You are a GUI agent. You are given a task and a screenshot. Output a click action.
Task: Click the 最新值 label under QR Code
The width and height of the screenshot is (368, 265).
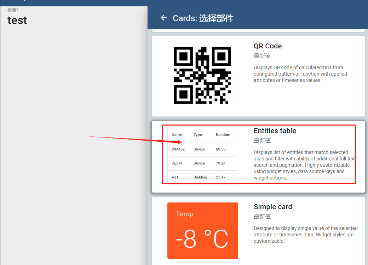click(262, 56)
